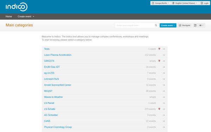Click the arrow icon in ag-crc235 row
This screenshot has height=132, width=211.
(164, 73)
